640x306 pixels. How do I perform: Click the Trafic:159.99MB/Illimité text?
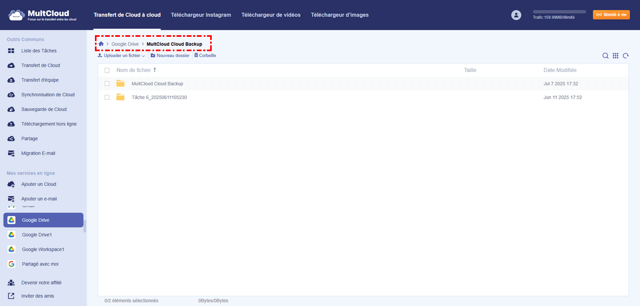tap(554, 18)
